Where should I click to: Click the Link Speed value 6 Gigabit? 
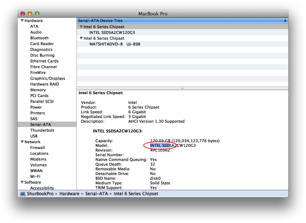(x=137, y=112)
